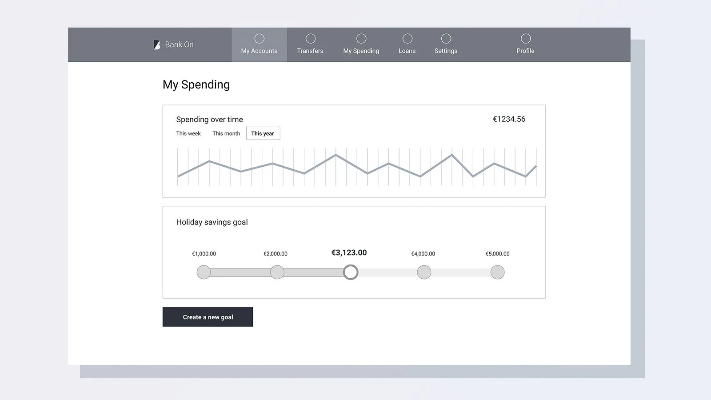Click the €3,123.00 amount label

pyautogui.click(x=349, y=253)
